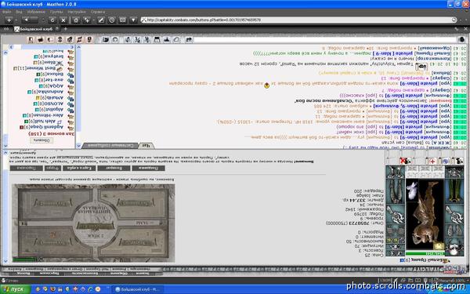Expand the back button history dropdown

point(43,20)
